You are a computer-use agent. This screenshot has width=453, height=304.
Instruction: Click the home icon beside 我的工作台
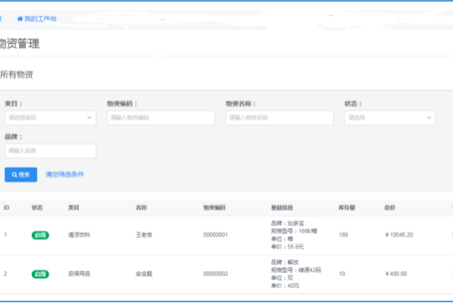coord(20,18)
